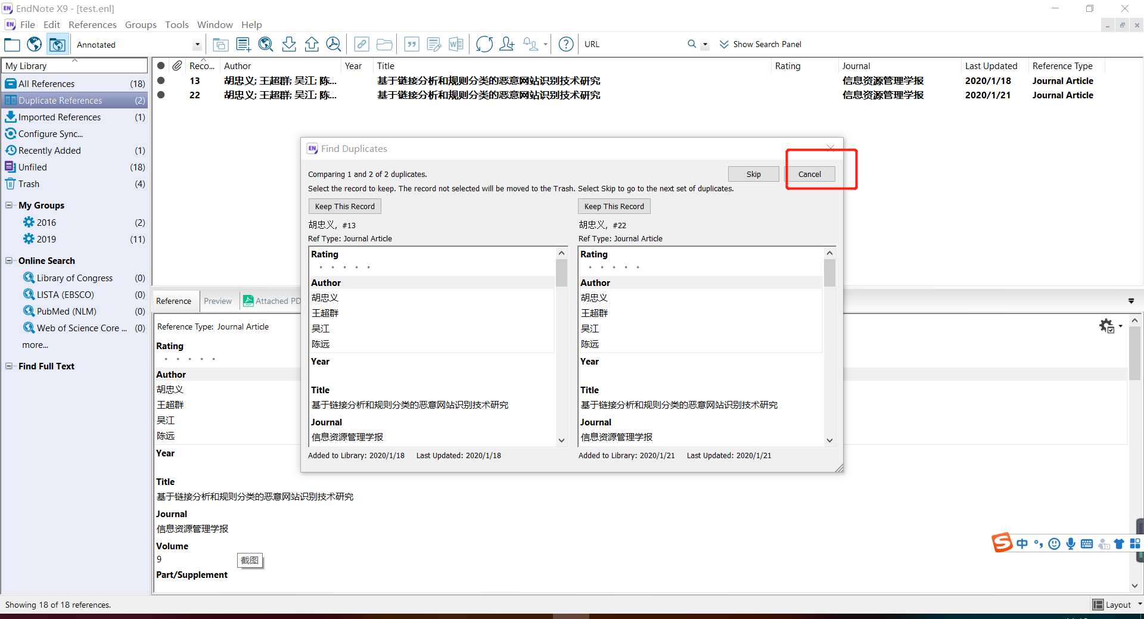Open the Sogou emoji smiley icon
This screenshot has width=1144, height=619.
(x=1054, y=543)
